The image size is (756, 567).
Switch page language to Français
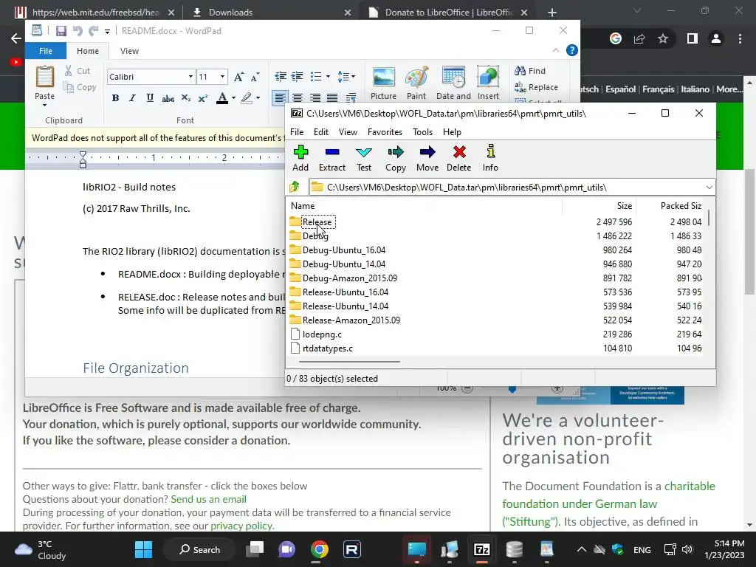(x=658, y=89)
